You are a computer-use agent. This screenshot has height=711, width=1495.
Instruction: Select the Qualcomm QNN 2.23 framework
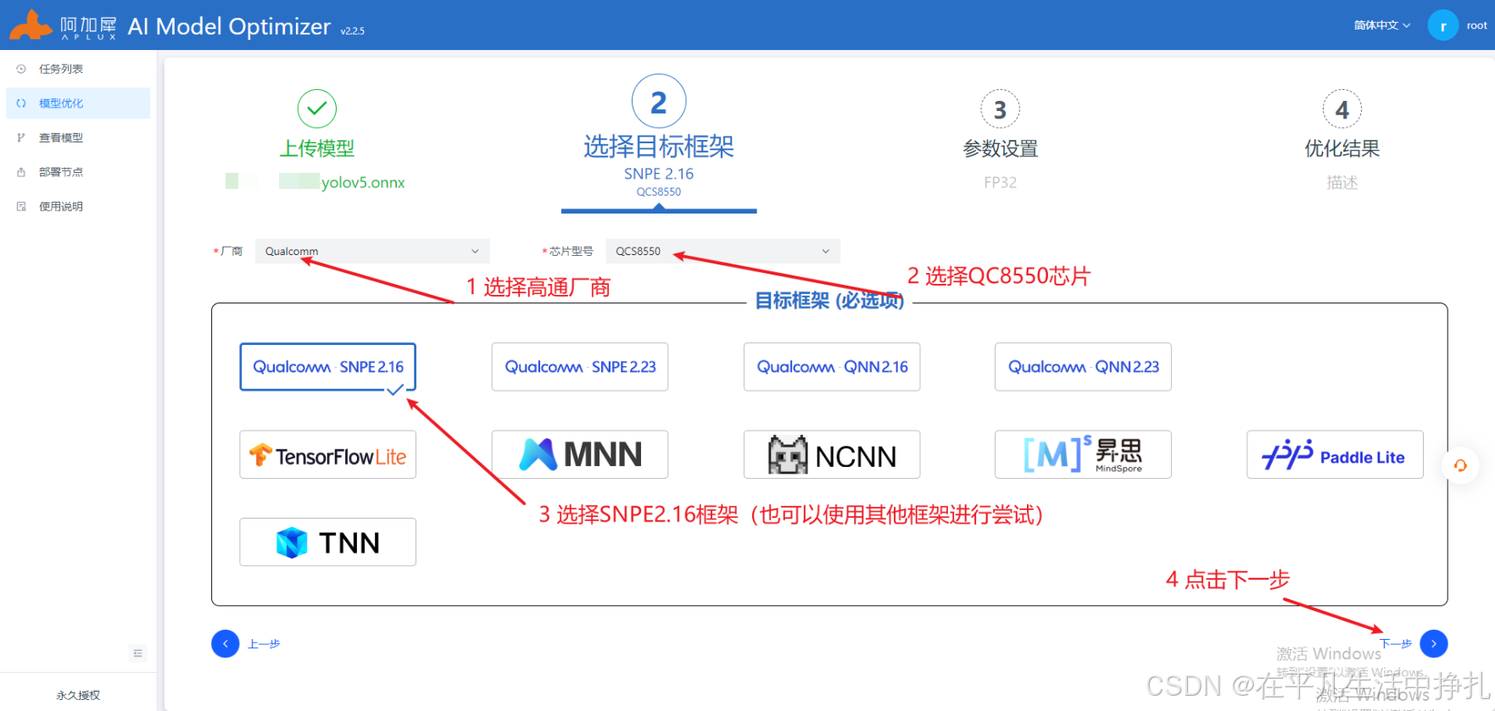[1083, 367]
